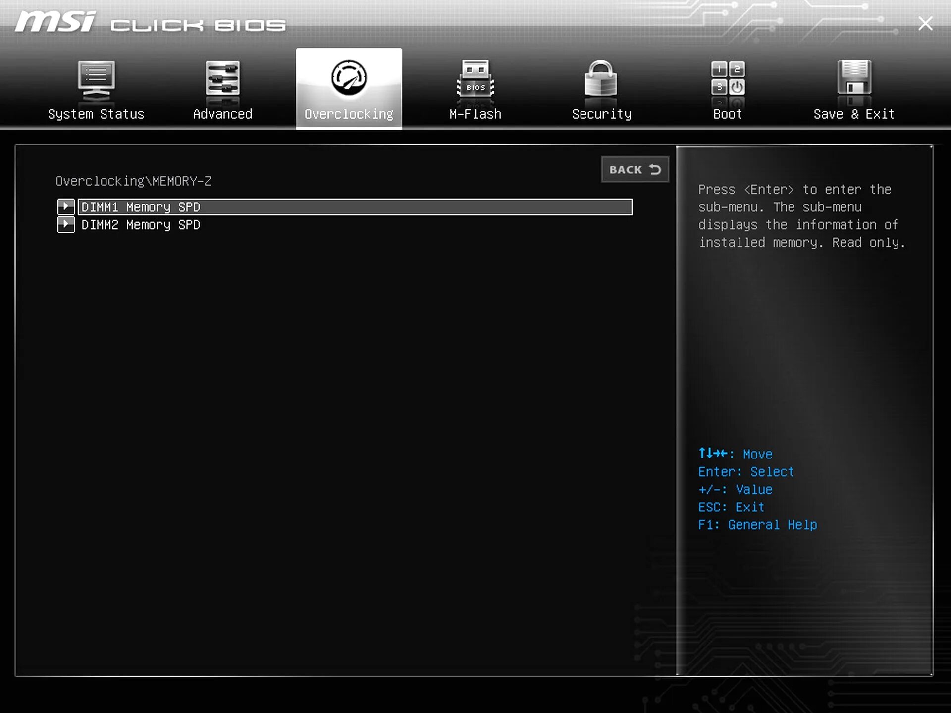This screenshot has width=951, height=713.
Task: Click the arrow keys Move hint
Action: pyautogui.click(x=735, y=454)
